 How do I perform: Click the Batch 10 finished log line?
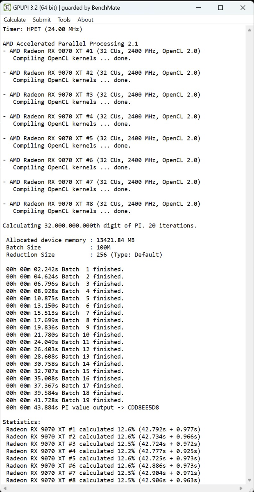pos(65,335)
